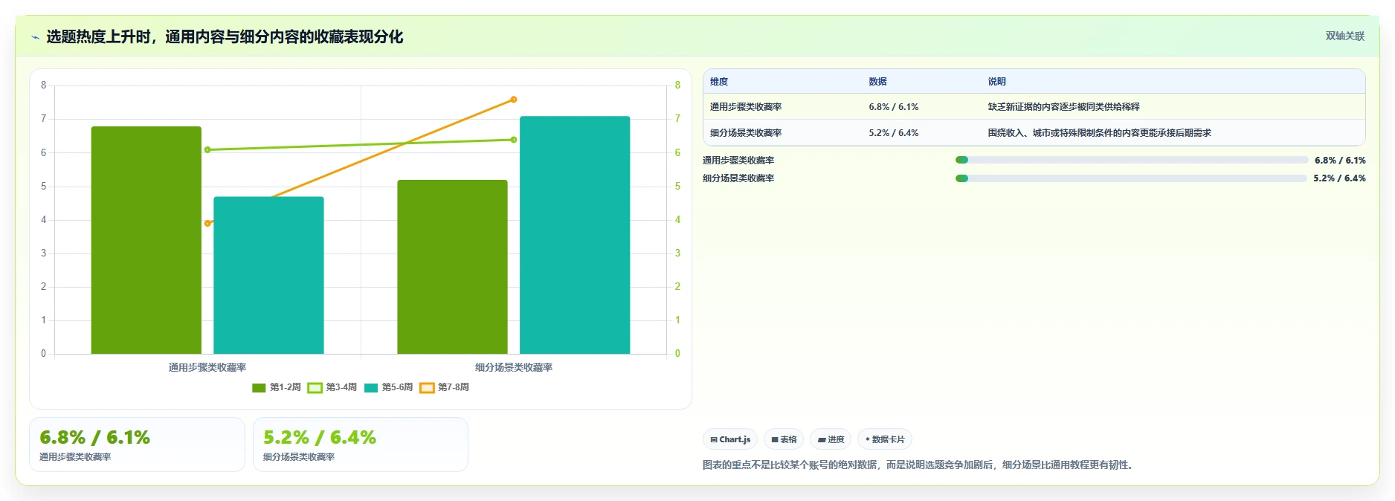Screen dimensions: 1395x501
Task: Click the 通用步骤类收藏率 progress bar
Action: (1131, 160)
